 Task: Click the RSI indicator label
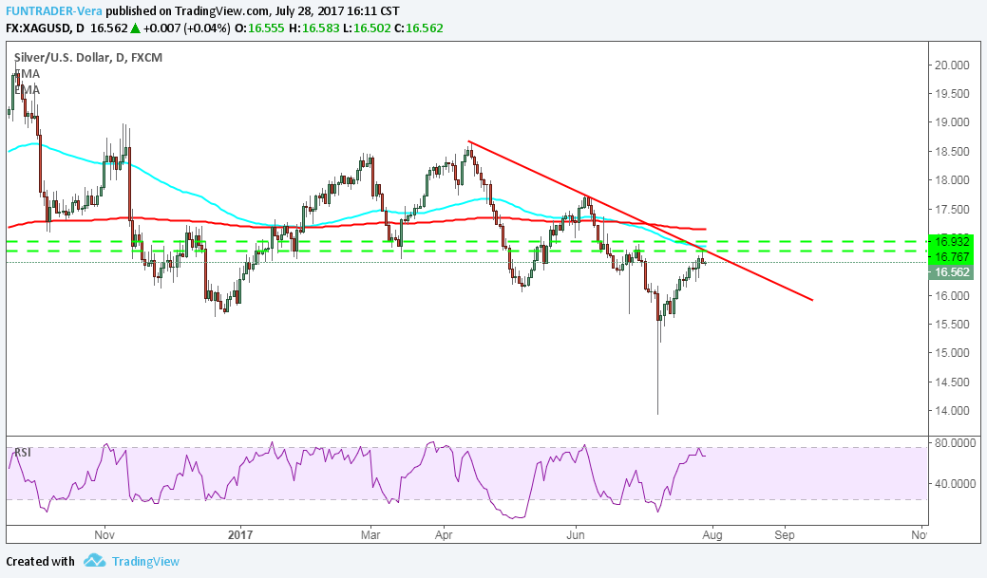(x=23, y=452)
